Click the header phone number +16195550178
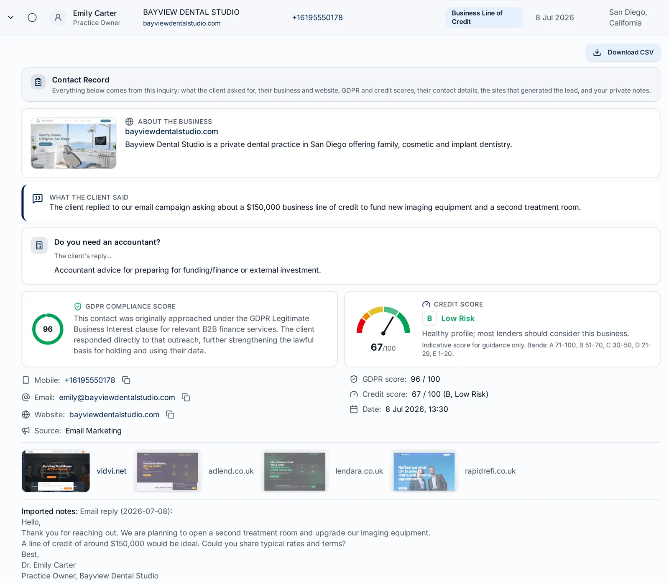The image size is (669, 583). [317, 18]
